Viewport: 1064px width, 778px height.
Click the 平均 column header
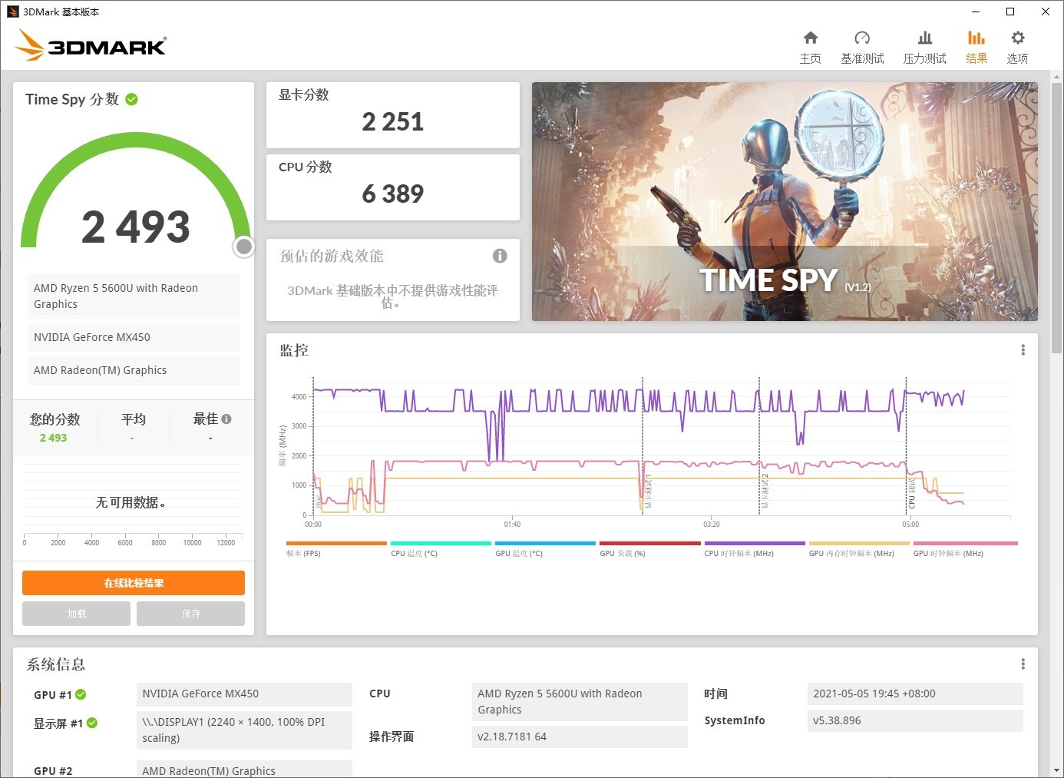(134, 419)
